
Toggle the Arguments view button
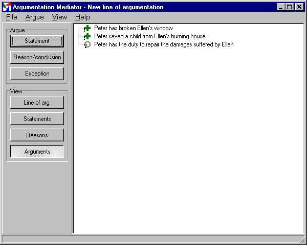(37, 152)
